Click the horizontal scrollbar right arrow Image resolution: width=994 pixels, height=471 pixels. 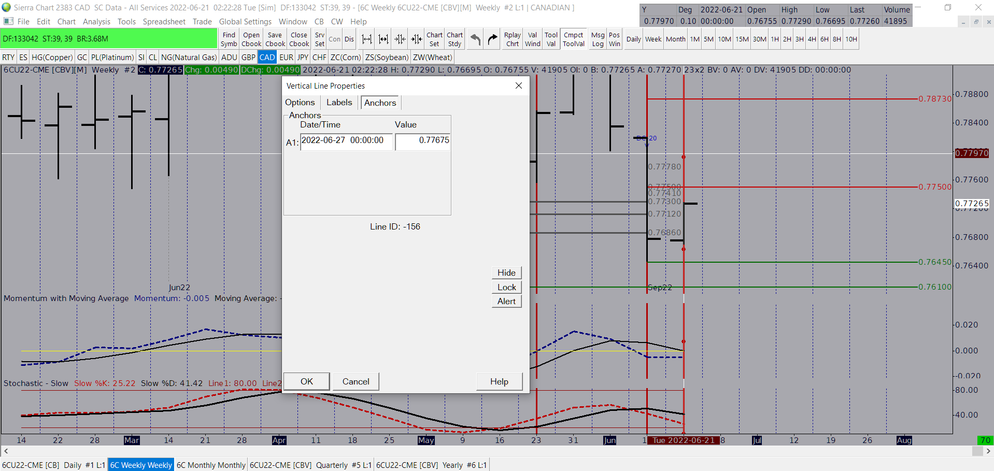[x=988, y=451]
